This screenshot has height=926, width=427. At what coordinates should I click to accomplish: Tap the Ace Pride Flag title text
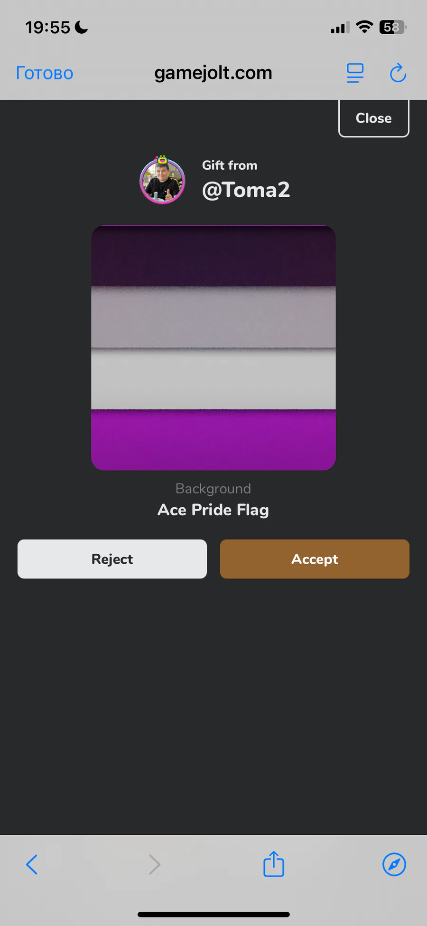tap(213, 510)
